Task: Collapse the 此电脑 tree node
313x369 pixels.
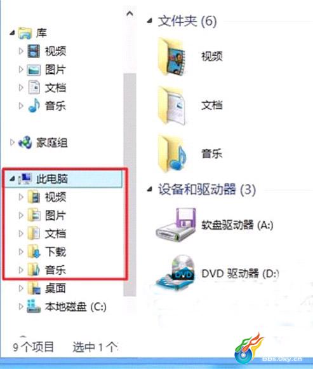Action: [12, 179]
